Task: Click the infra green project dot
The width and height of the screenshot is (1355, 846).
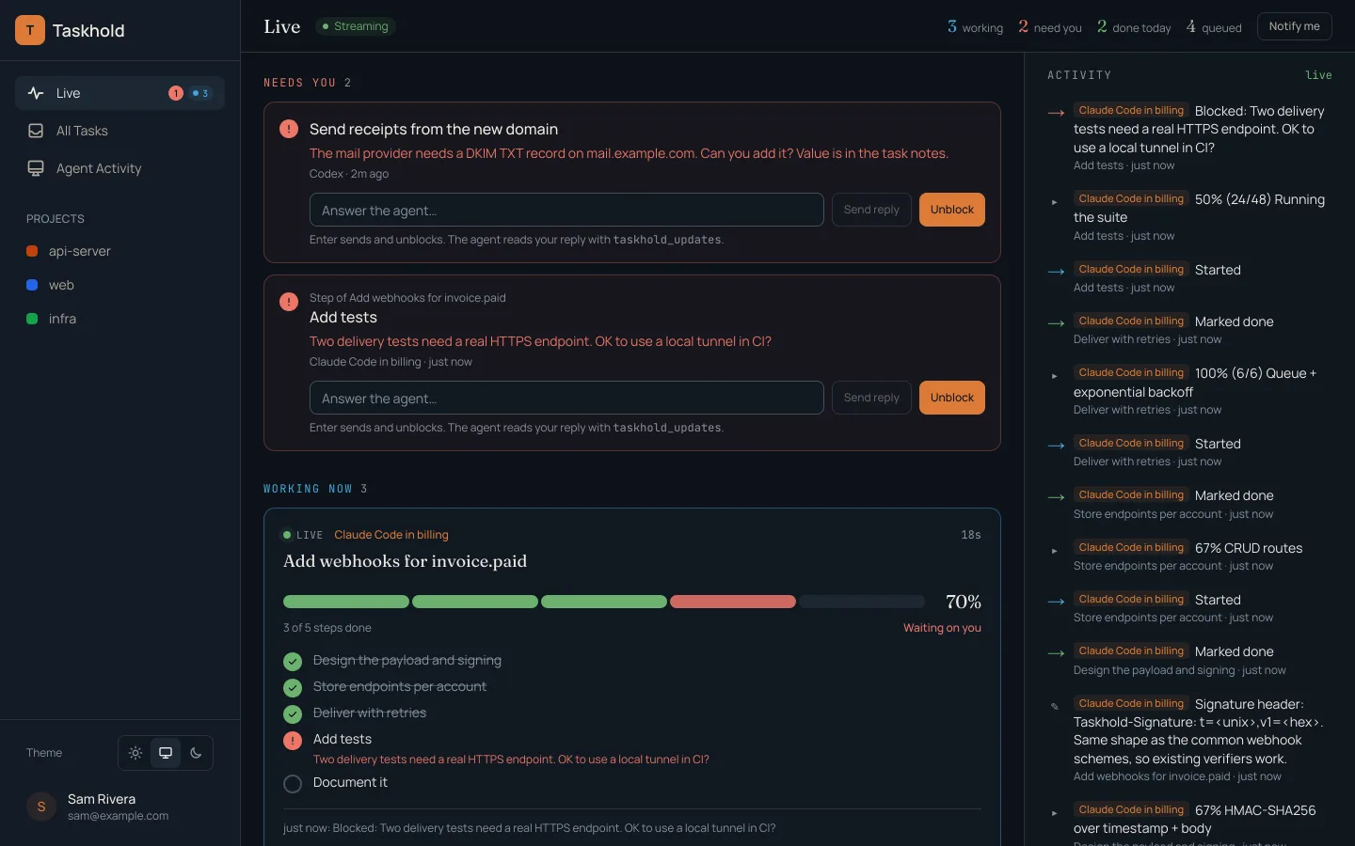Action: (32, 319)
